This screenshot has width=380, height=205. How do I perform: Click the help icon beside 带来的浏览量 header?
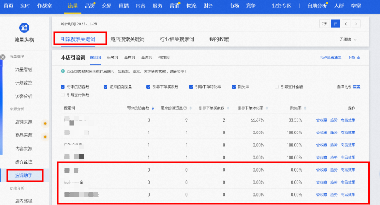185,108
